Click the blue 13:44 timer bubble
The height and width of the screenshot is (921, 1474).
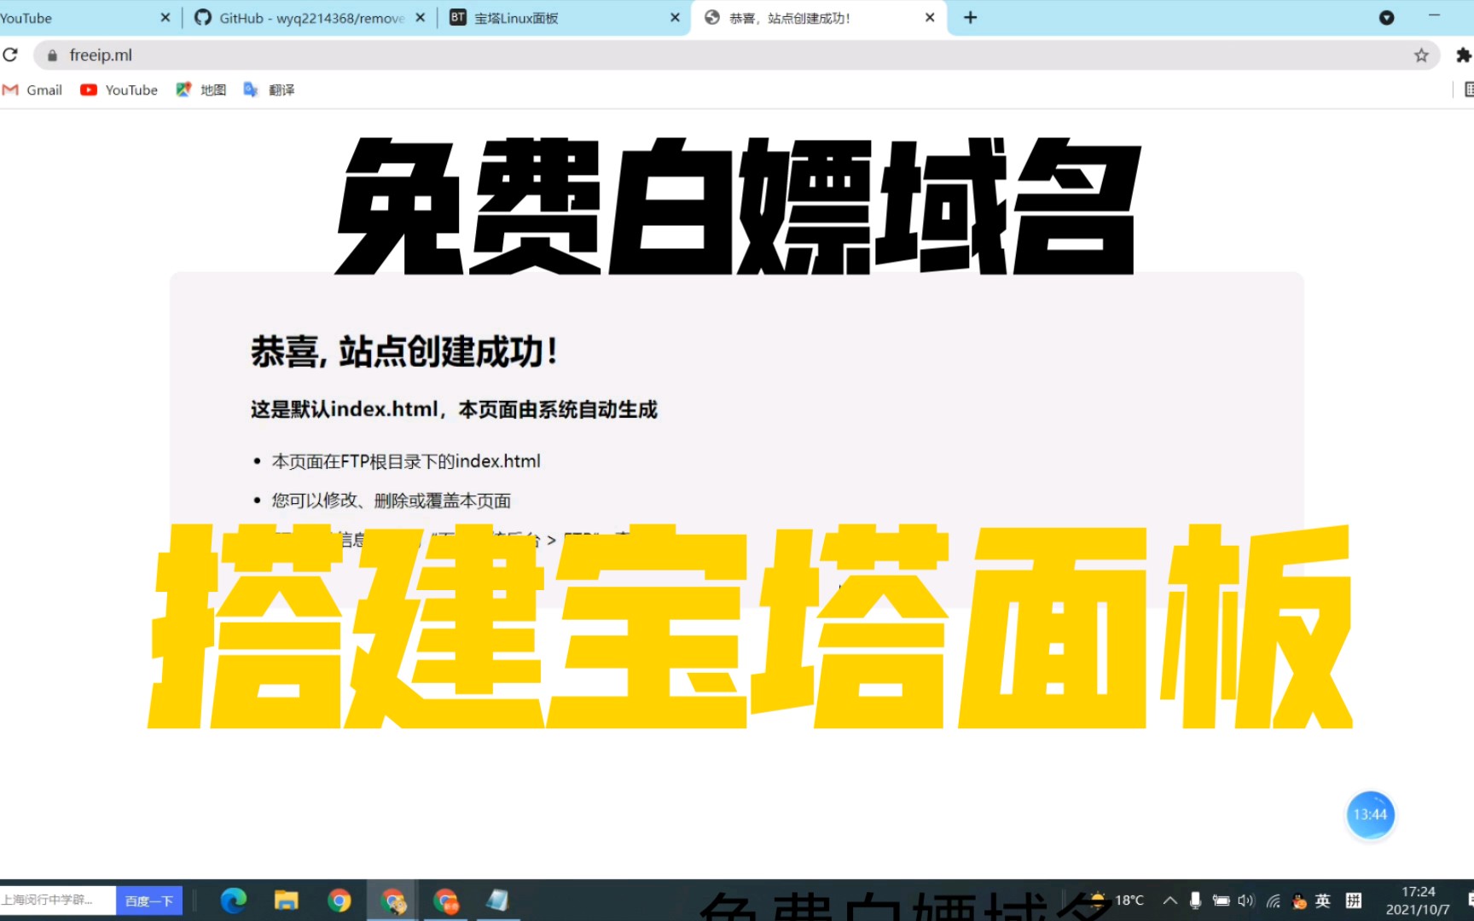[x=1370, y=814]
